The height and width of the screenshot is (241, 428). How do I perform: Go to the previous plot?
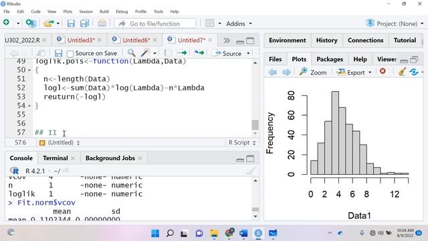click(272, 72)
